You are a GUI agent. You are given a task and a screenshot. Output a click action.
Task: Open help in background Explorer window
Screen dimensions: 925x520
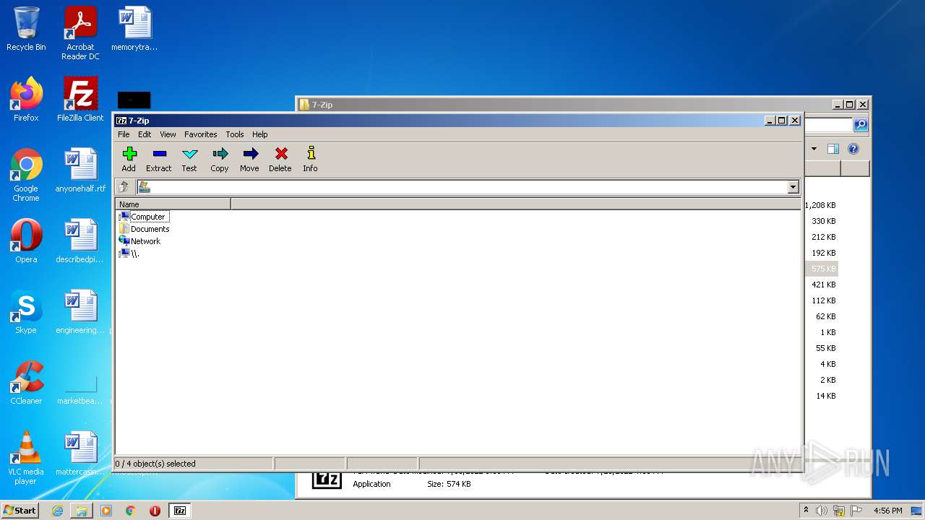pyautogui.click(x=853, y=149)
